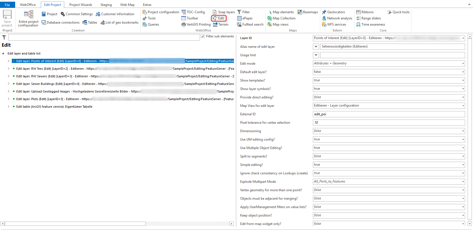Click the External ID field

pos(389,114)
